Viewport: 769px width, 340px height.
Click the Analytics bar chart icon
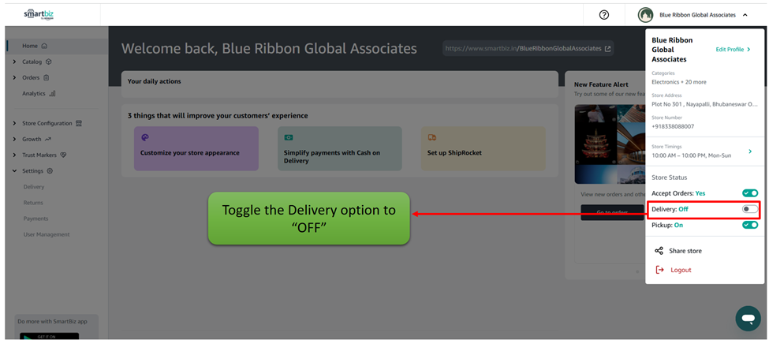coord(53,93)
